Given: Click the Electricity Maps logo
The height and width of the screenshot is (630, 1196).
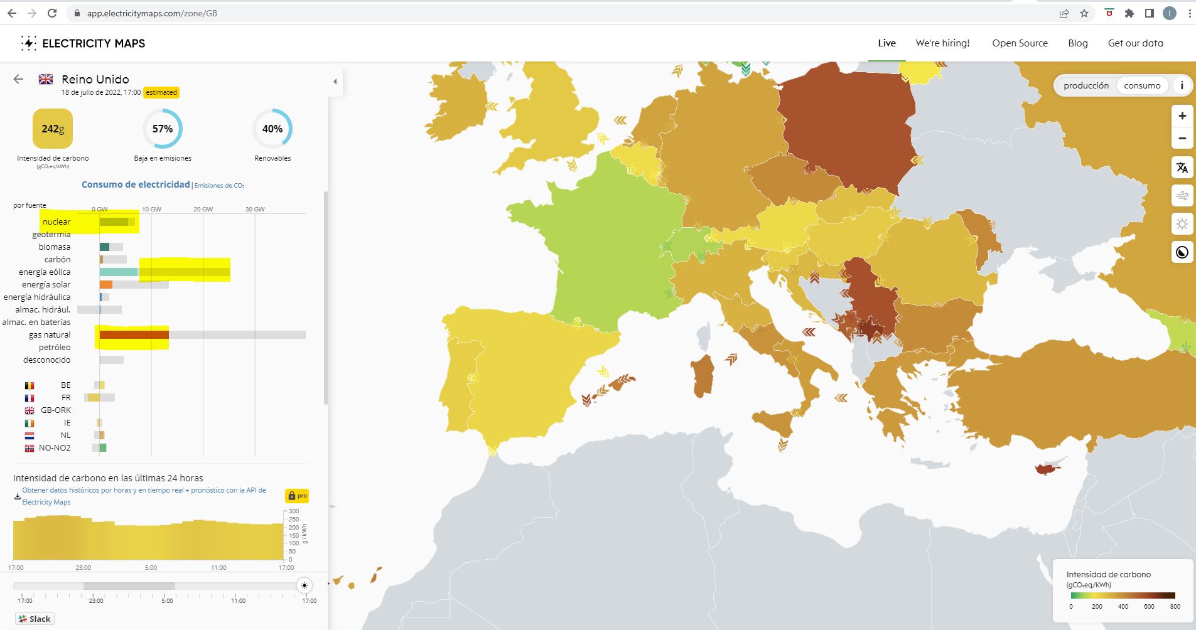Looking at the screenshot, I should coord(83,43).
